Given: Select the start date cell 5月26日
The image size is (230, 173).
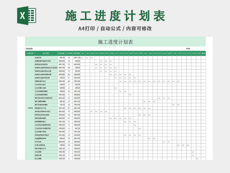Looking at the screenshot, I should pos(61,115).
